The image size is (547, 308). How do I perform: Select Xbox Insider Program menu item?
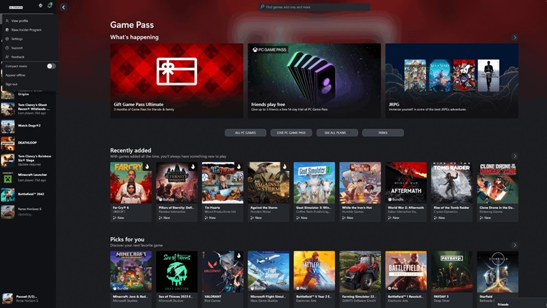click(x=29, y=29)
